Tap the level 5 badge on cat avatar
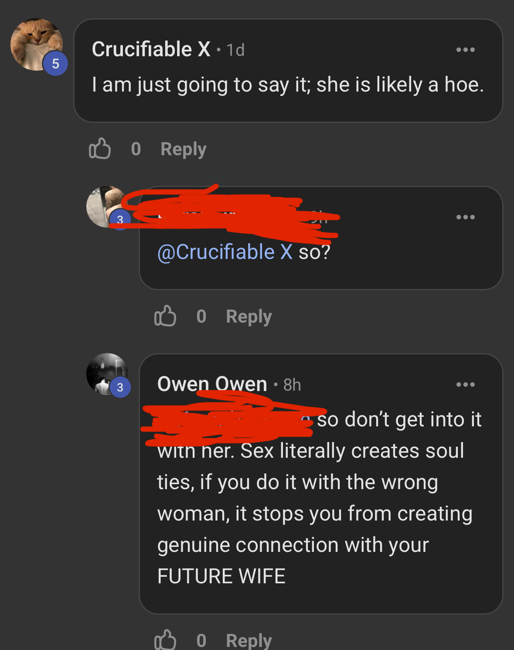 coord(55,64)
